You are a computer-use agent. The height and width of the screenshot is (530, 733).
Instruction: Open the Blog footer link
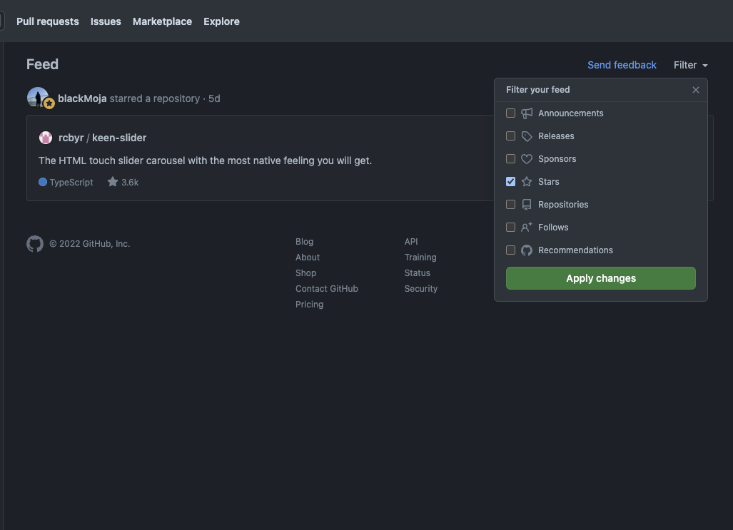[304, 242]
